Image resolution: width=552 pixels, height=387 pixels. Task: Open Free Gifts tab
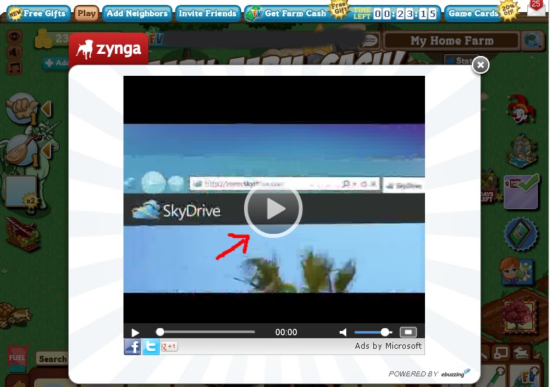[39, 13]
